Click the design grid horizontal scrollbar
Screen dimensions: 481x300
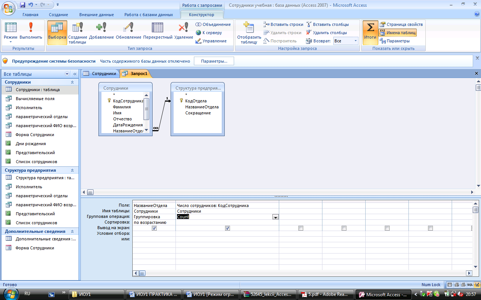click(303, 273)
